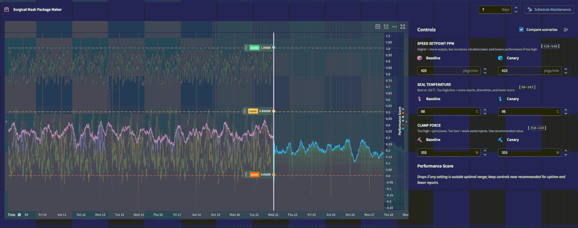Expand the chart to fullscreen
578x228 pixels.
click(x=403, y=26)
